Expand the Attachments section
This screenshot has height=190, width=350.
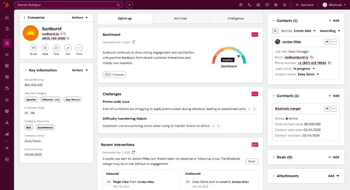(274, 176)
